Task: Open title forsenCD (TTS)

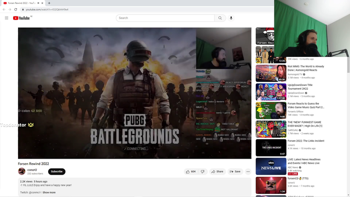Action: click(x=298, y=178)
